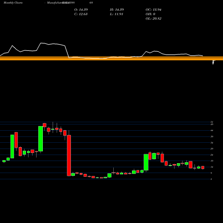223x223 pixels.
Task: Click the 24 price axis label
Action: coord(212,155)
